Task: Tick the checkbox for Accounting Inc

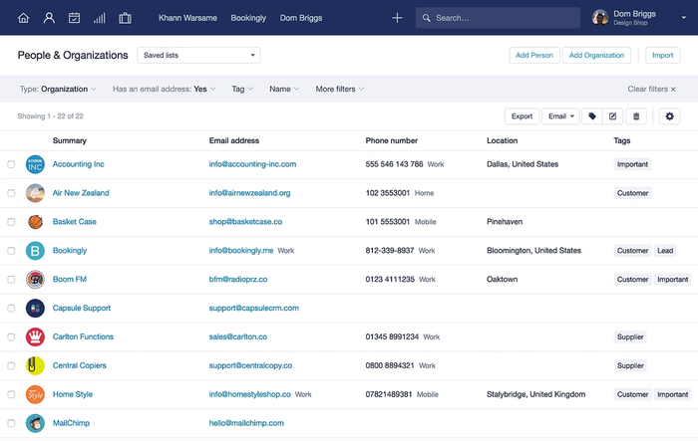Action: coord(12,164)
